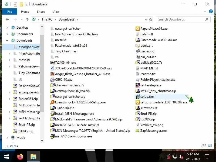Open the Home ribbon tab
This screenshot has height=162, width=216.
[25, 12]
